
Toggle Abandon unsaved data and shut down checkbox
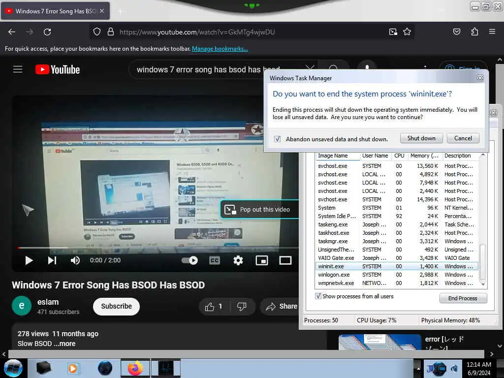[278, 139]
